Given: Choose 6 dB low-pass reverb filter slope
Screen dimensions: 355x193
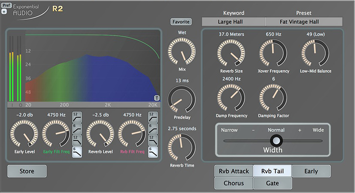Looking at the screenshot, I should coord(152,151).
